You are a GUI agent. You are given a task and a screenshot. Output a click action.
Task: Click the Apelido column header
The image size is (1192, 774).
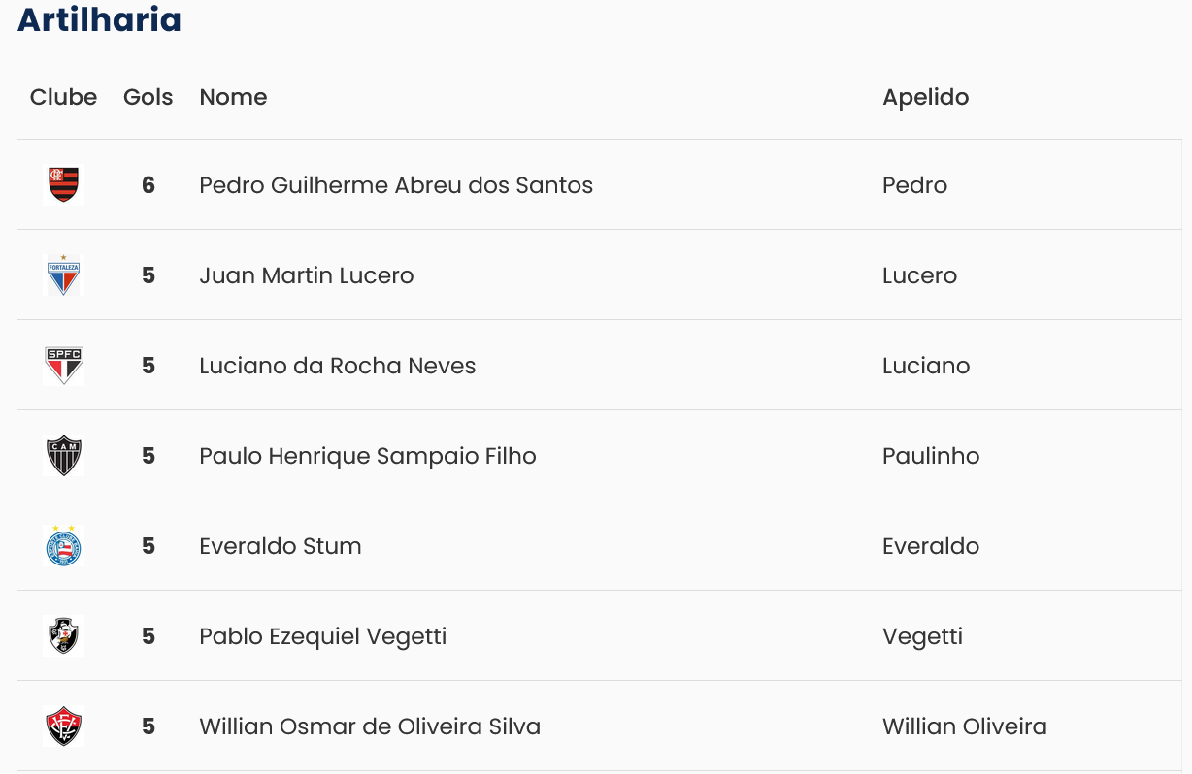coord(925,97)
